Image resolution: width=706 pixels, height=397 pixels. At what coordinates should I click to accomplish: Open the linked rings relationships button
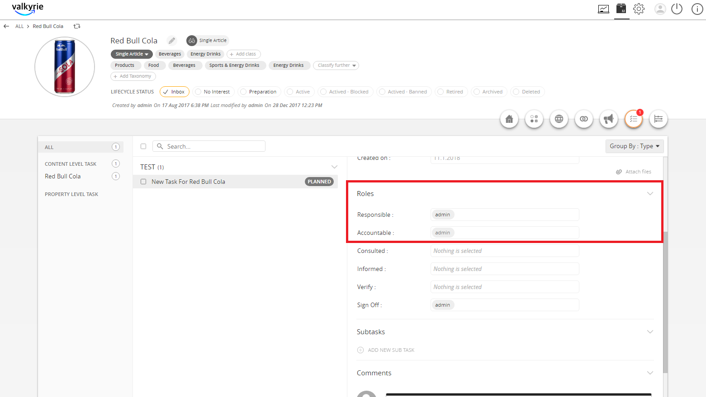[584, 119]
